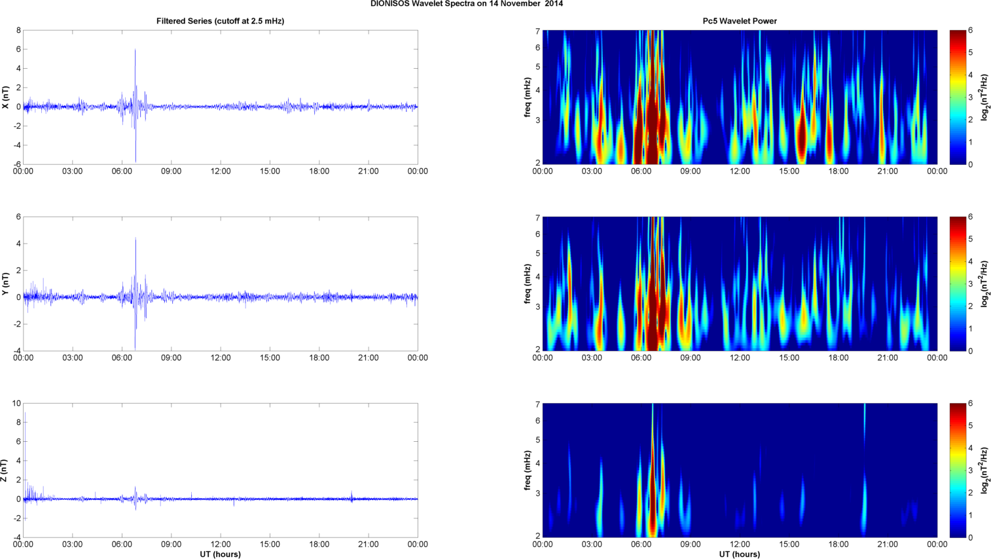991x559 pixels.
Task: Click '12:00' tick below the Y wavelet spectrum
Action: [740, 358]
